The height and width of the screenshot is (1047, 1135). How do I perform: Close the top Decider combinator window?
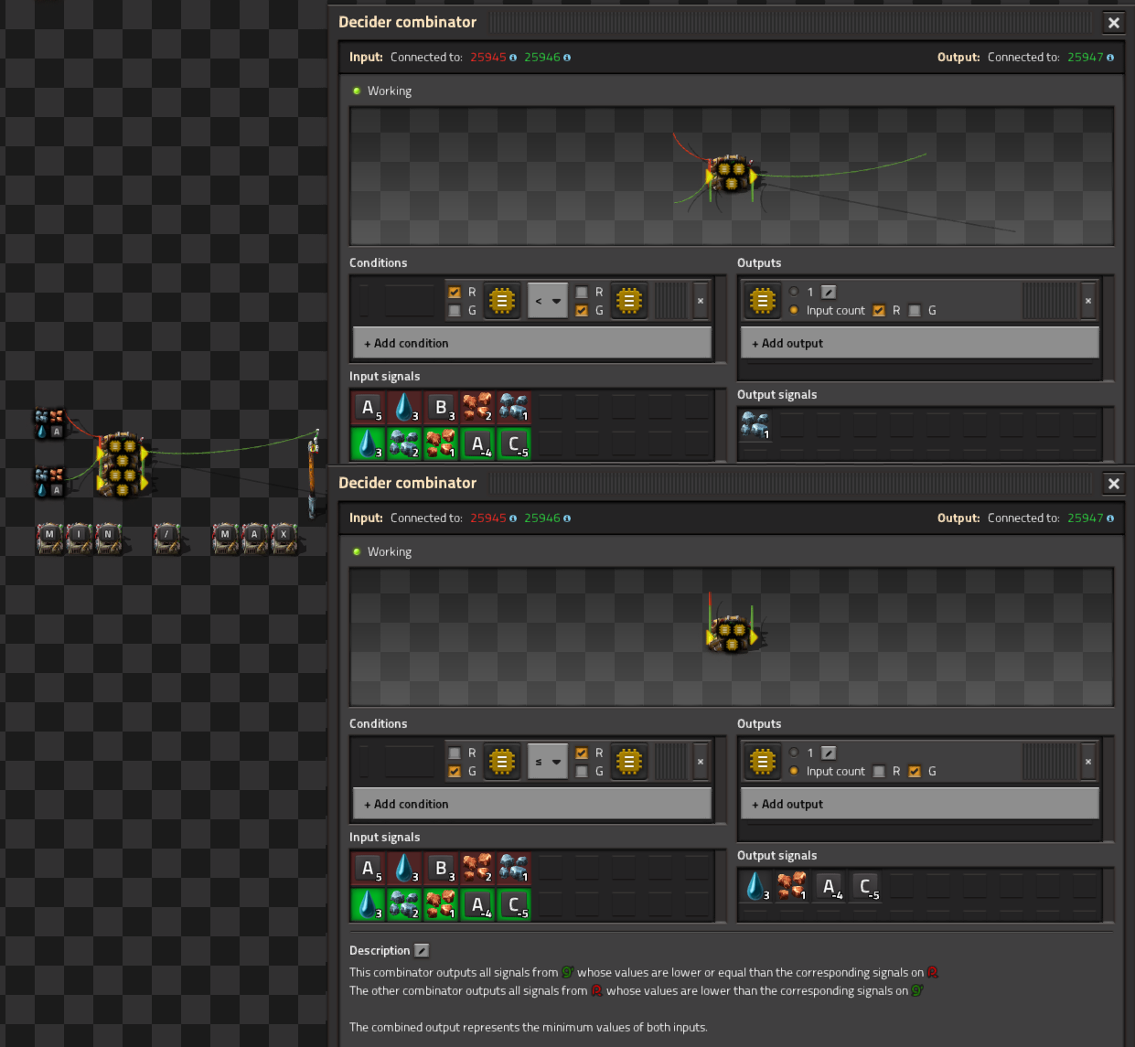click(1113, 23)
